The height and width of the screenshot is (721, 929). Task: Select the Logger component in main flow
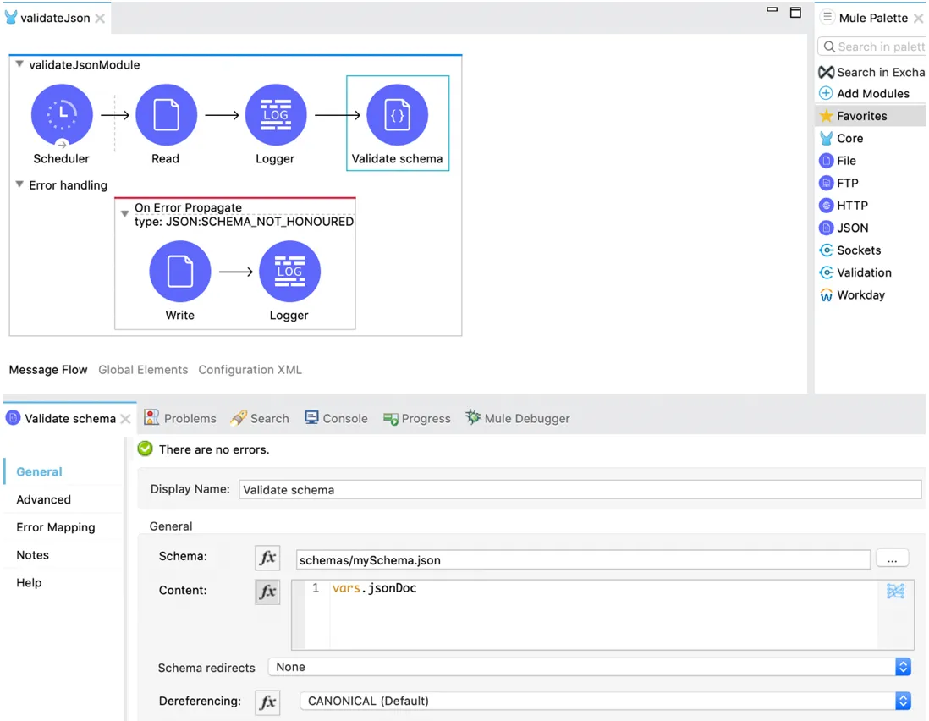click(x=276, y=115)
